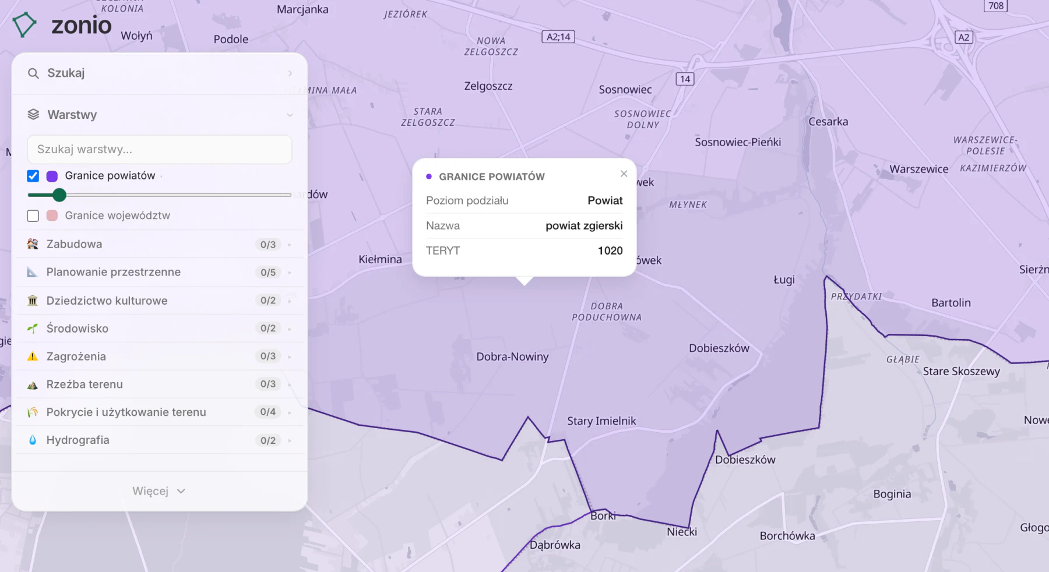Open the Rzeźba terenu layer group

159,384
